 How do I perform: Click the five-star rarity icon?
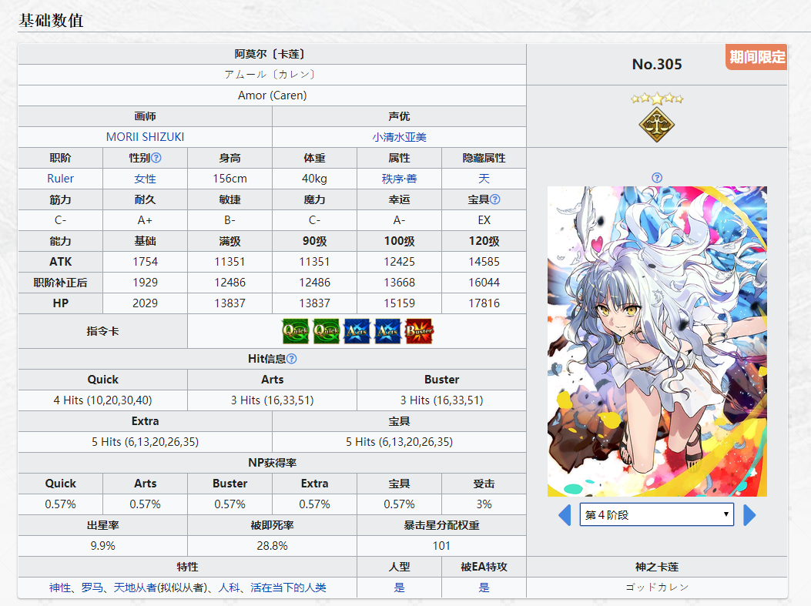(x=657, y=99)
